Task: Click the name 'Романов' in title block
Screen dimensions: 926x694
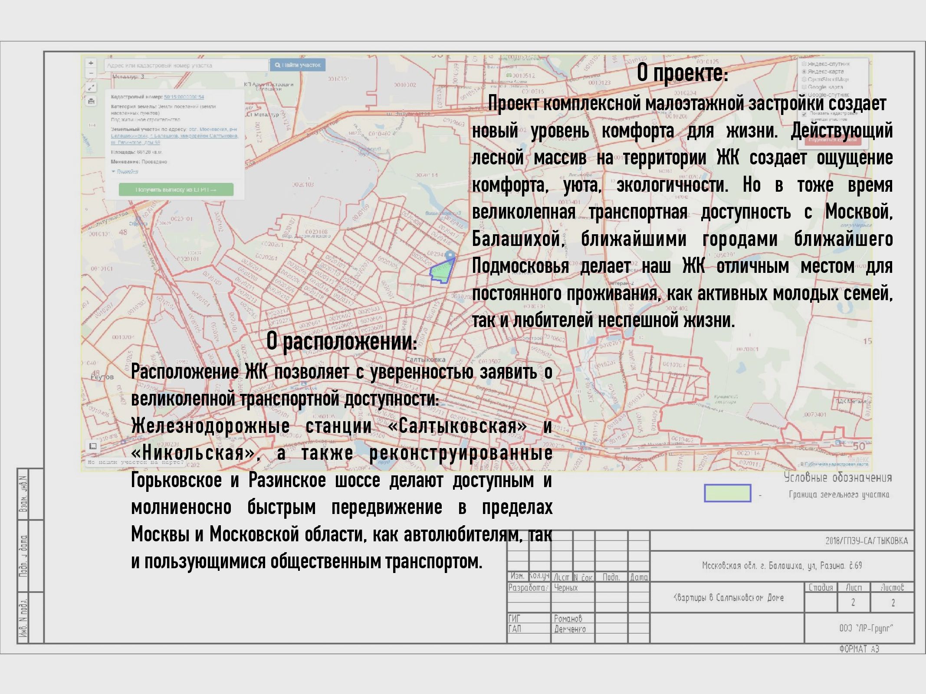Action: pos(568,619)
